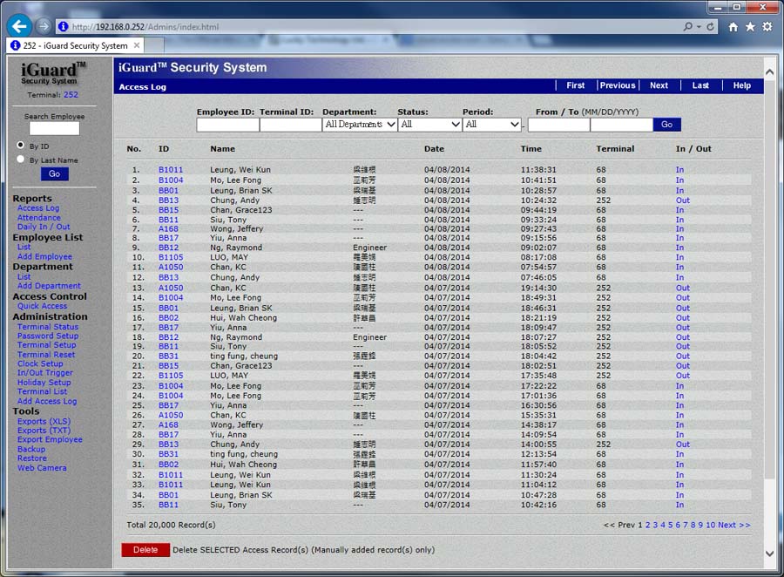Go to page 10 in the pagination

tap(710, 525)
